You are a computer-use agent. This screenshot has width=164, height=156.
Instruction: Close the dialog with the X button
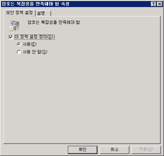(x=160, y=4)
